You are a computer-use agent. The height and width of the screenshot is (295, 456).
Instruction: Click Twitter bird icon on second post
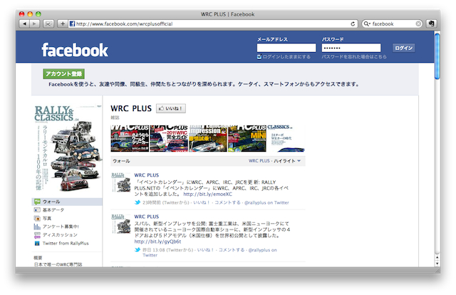pos(138,249)
